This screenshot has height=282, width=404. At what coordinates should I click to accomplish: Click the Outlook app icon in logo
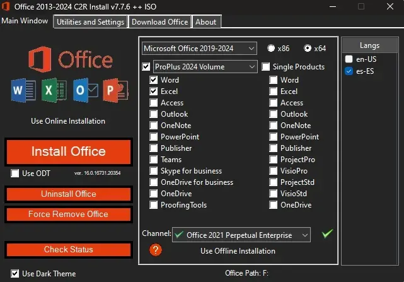[x=85, y=90]
